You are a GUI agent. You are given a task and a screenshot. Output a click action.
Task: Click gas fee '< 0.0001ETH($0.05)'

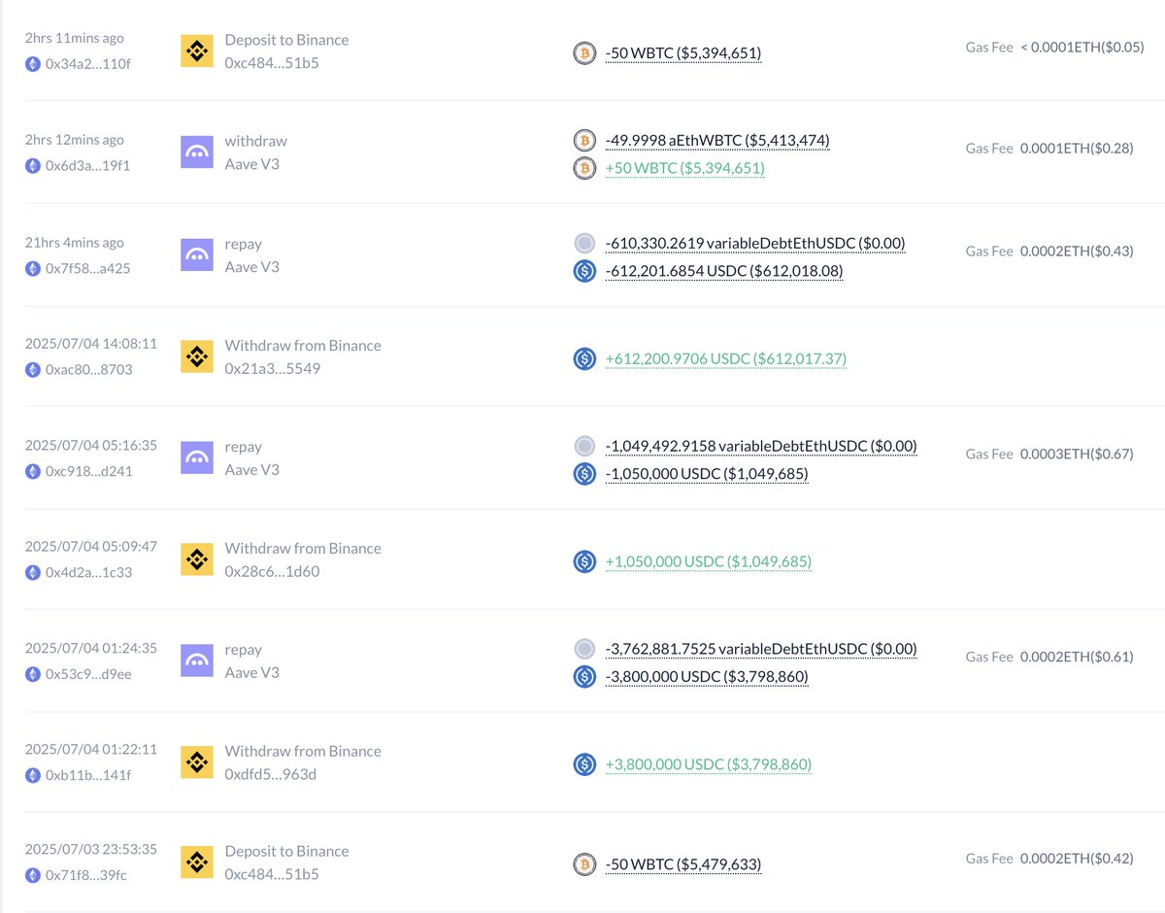click(x=1082, y=47)
